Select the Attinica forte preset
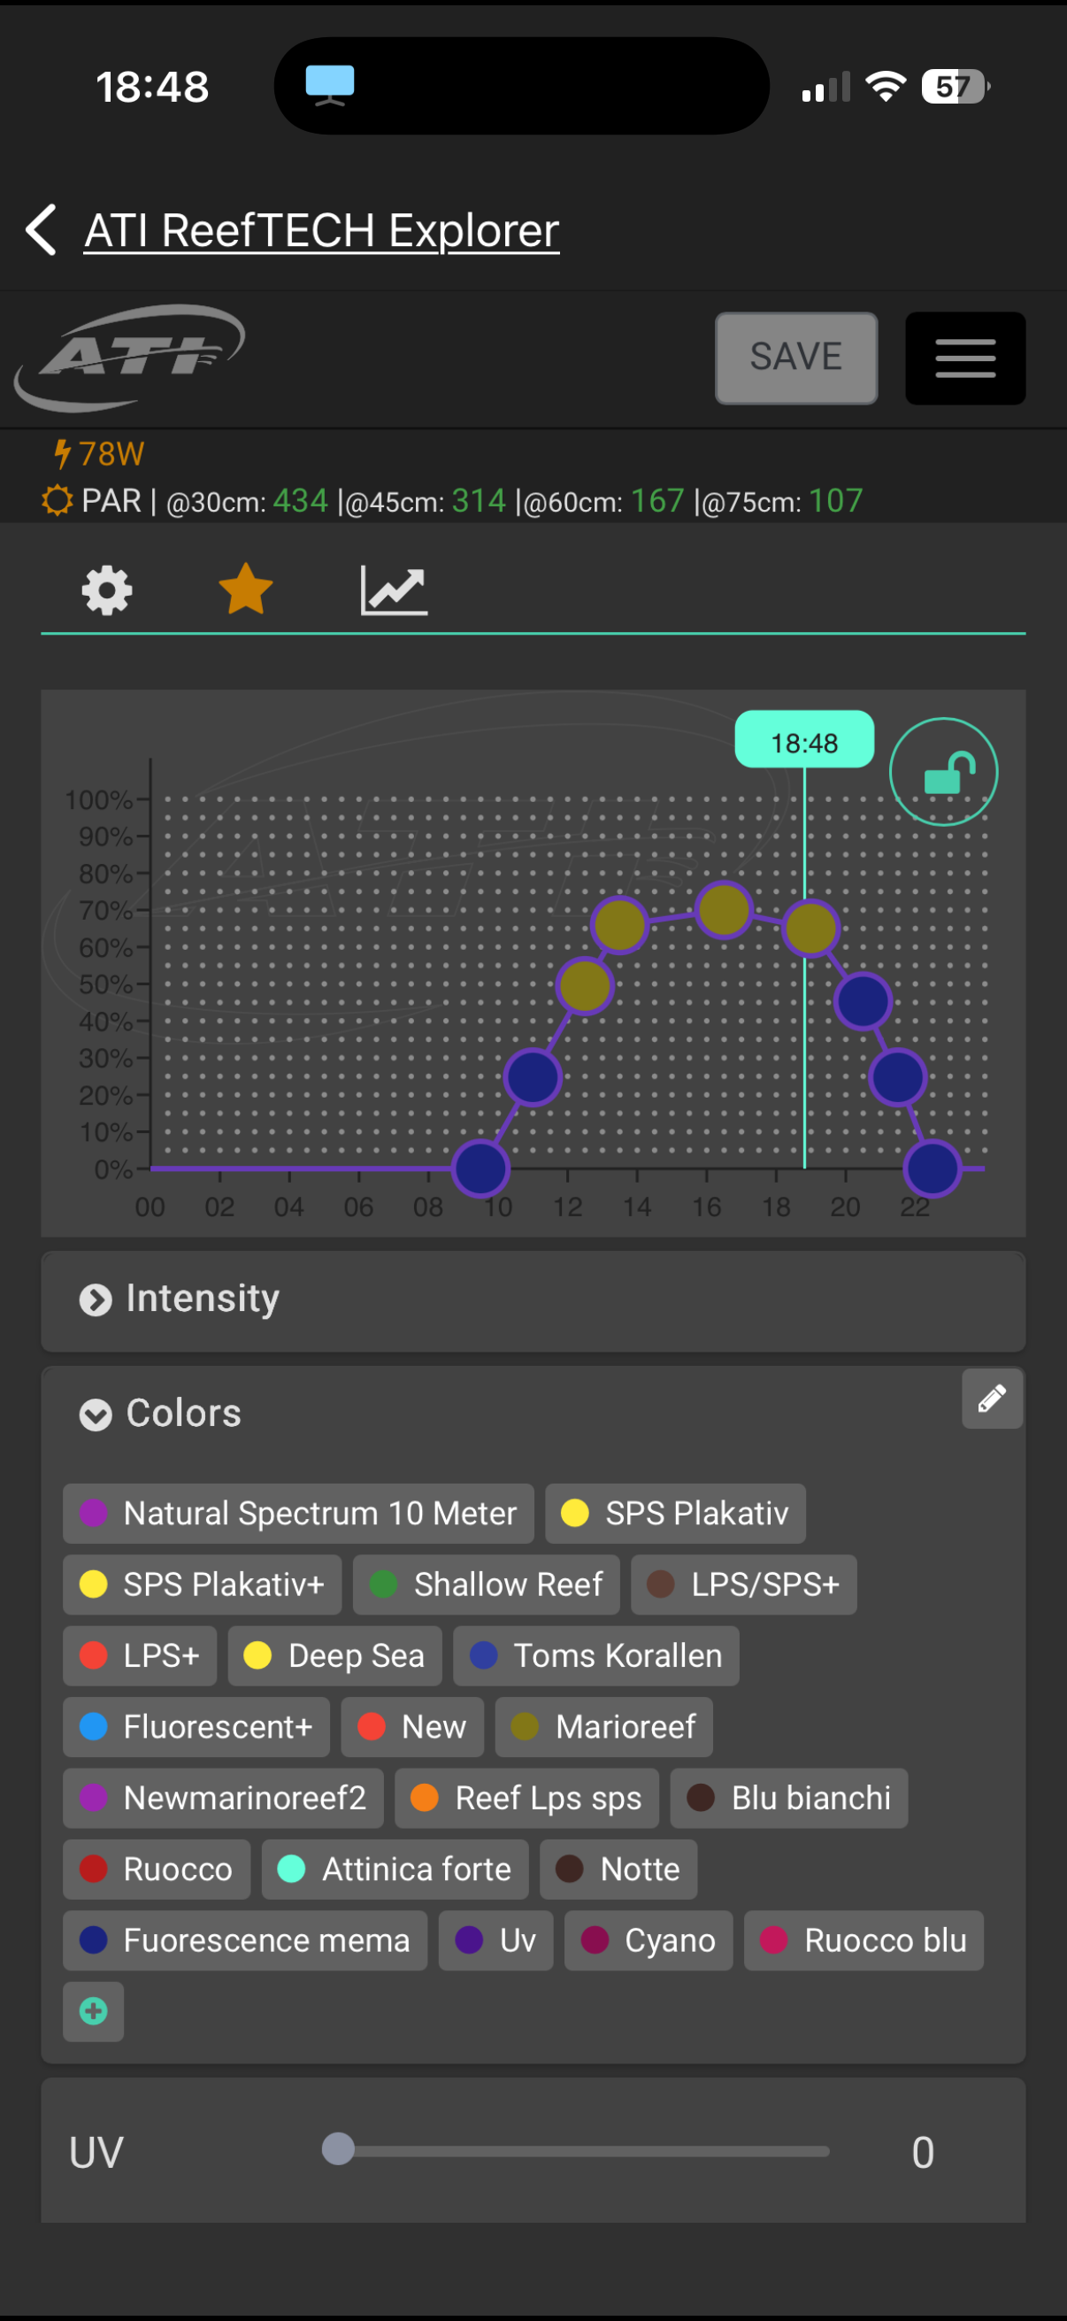The width and height of the screenshot is (1067, 2321). click(x=395, y=1869)
